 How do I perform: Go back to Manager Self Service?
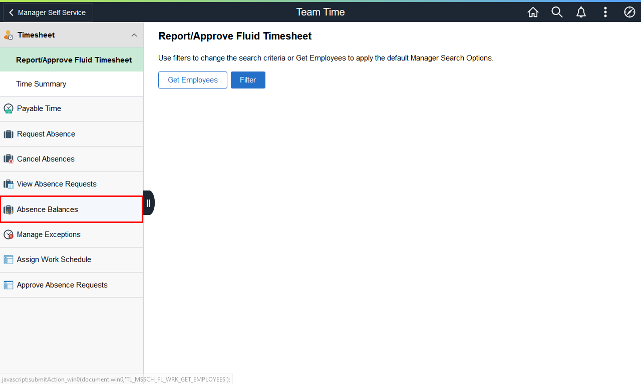tap(48, 12)
